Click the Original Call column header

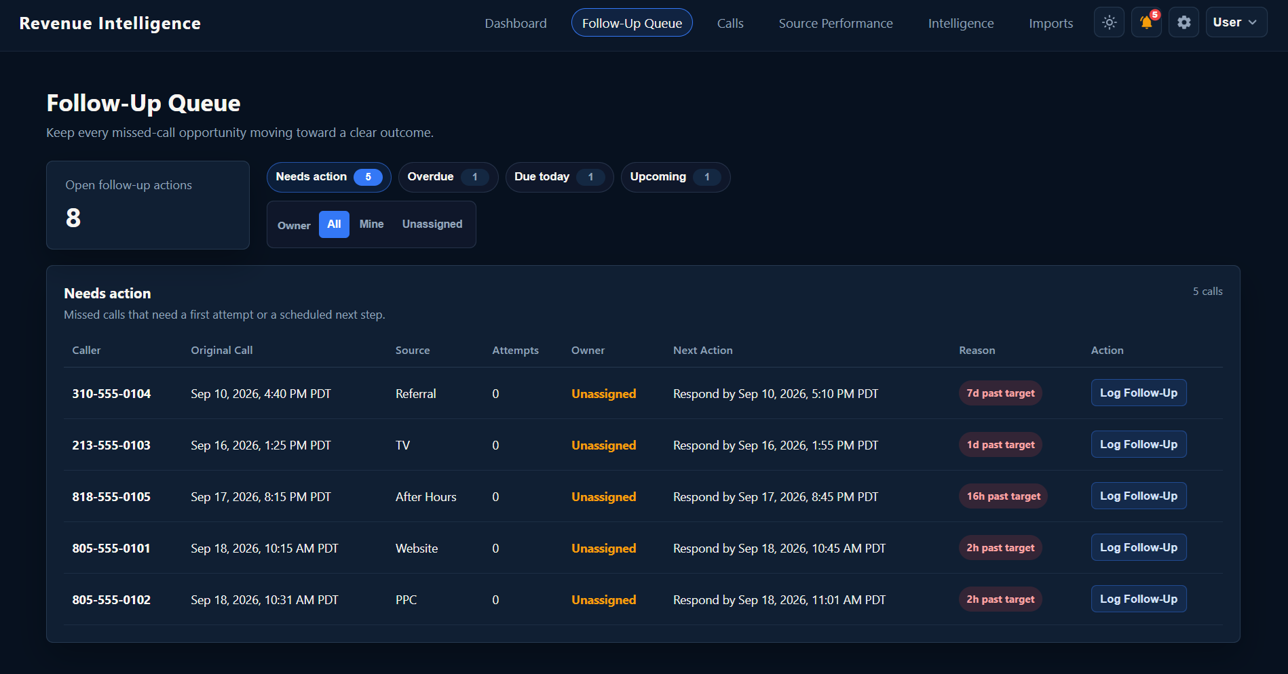pyautogui.click(x=221, y=351)
